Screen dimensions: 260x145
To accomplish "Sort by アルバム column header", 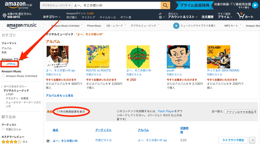I will coord(143,130).
